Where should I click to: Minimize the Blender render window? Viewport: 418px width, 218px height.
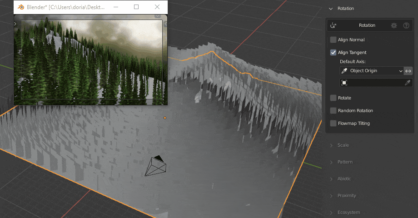(x=116, y=7)
